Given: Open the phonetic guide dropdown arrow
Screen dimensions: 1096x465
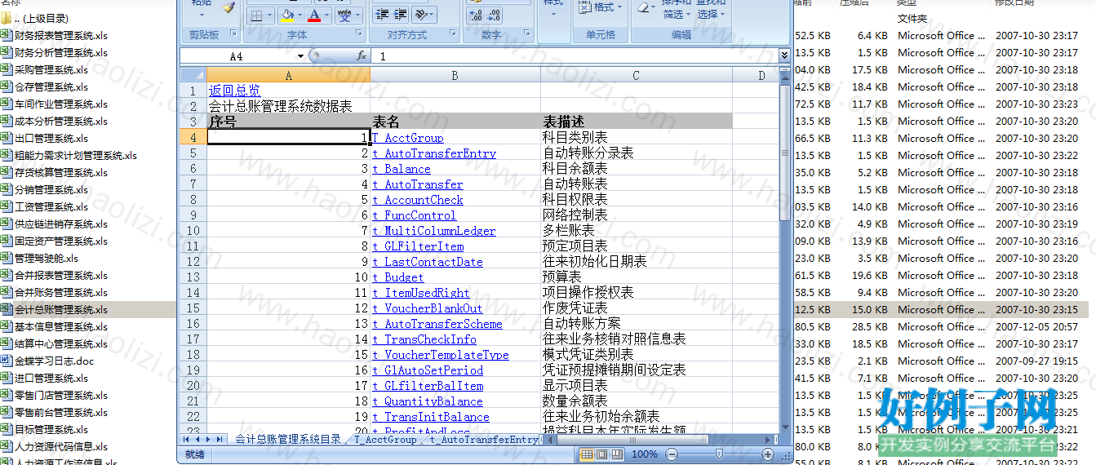Looking at the screenshot, I should pyautogui.click(x=357, y=15).
